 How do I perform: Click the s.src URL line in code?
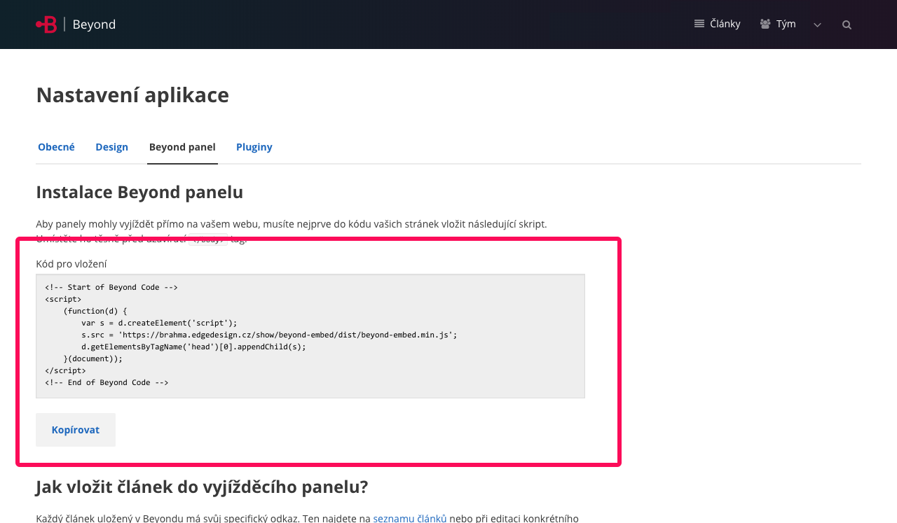[x=269, y=335]
